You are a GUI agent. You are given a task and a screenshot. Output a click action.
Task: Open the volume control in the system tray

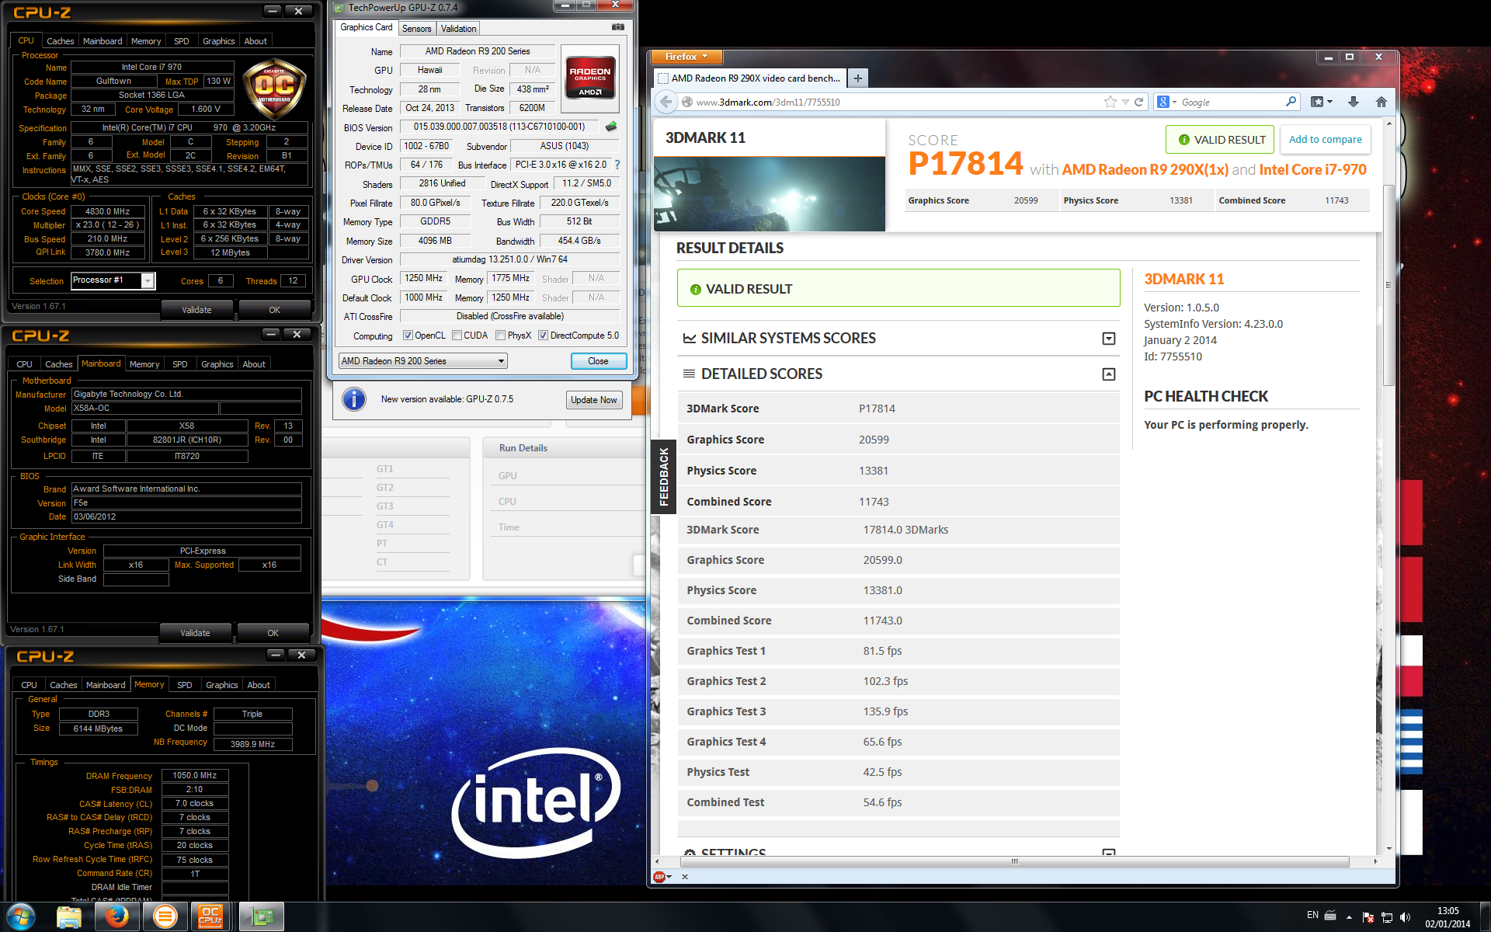click(1405, 916)
